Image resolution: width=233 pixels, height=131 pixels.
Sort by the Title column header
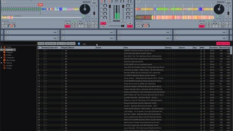[144, 48]
